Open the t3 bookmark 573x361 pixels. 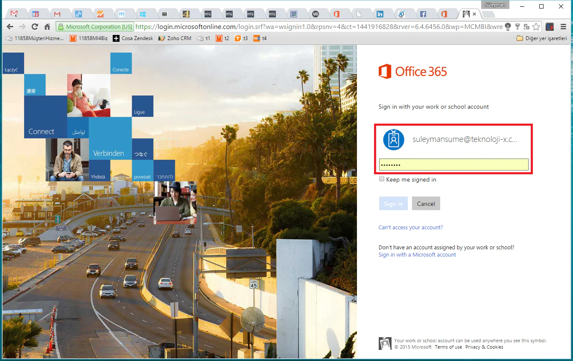[242, 38]
